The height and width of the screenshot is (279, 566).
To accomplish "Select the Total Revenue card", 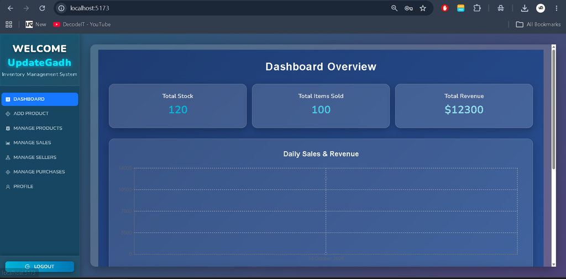I will coord(464,106).
